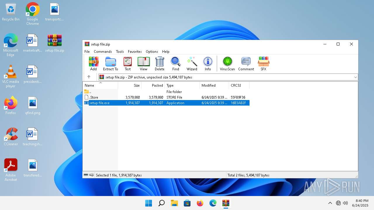This screenshot has width=374, height=210.
Task: Start VirusScan on the archive
Action: tap(227, 64)
